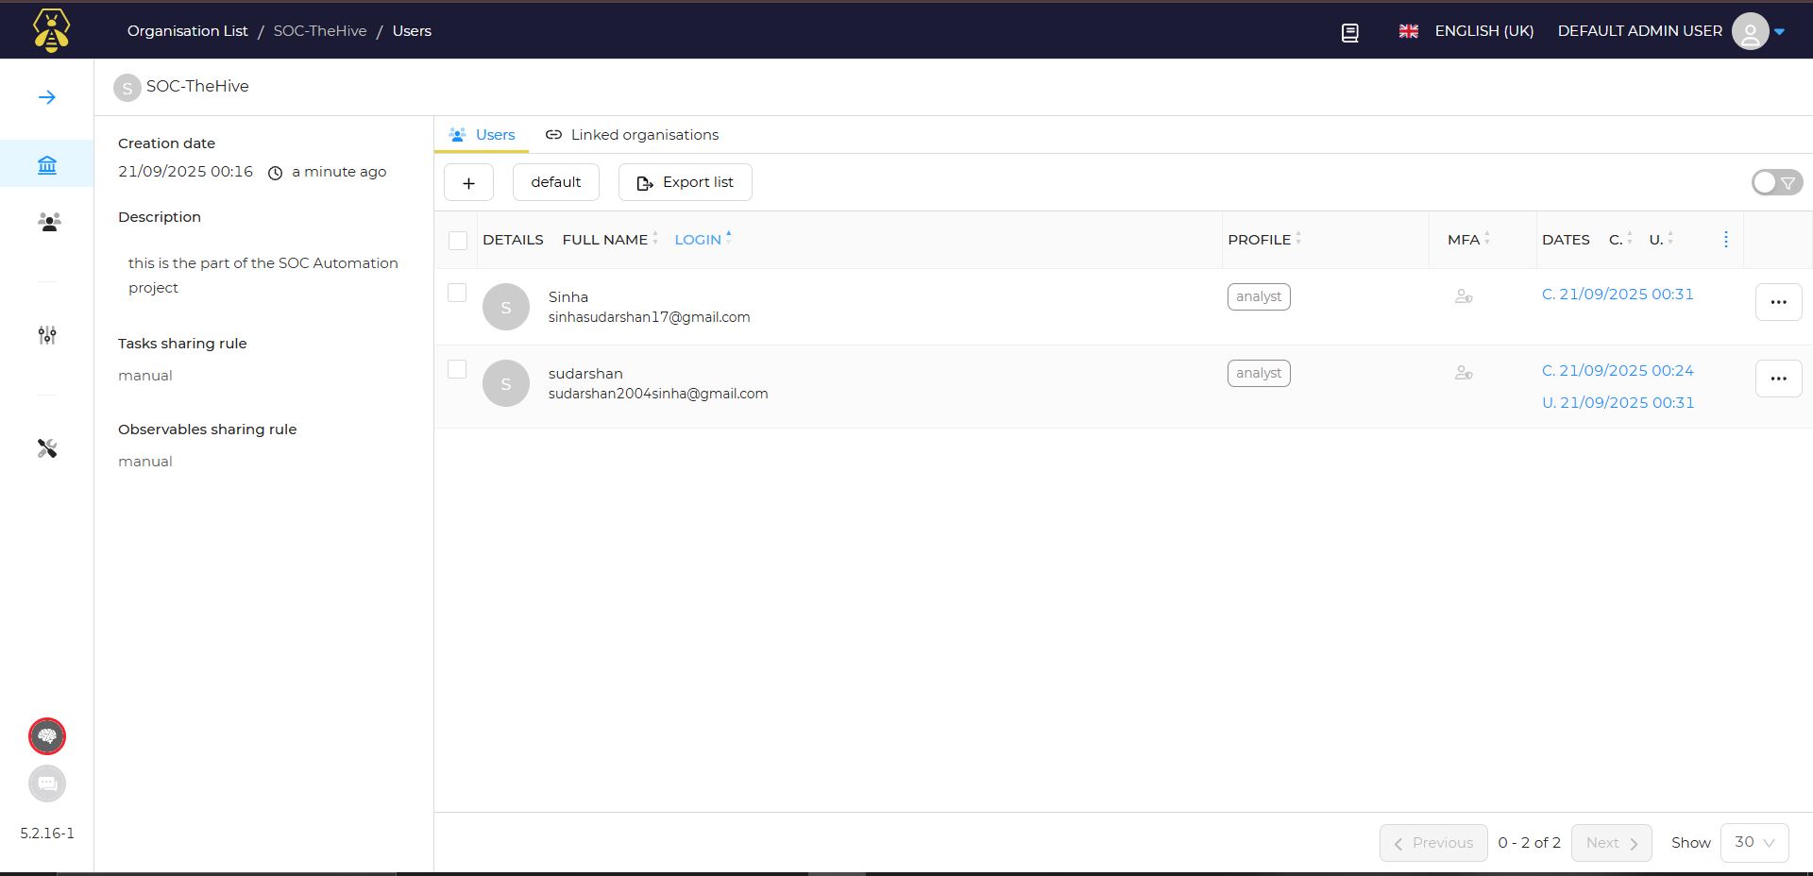The height and width of the screenshot is (876, 1813).
Task: Expand sidebar with the arrow icon
Action: 47,97
